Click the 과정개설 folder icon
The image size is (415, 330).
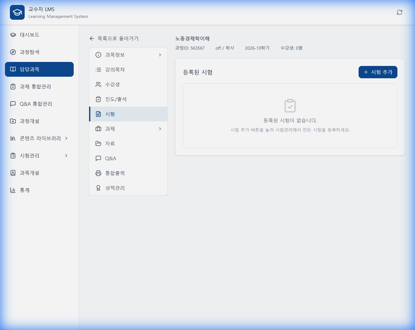13,121
